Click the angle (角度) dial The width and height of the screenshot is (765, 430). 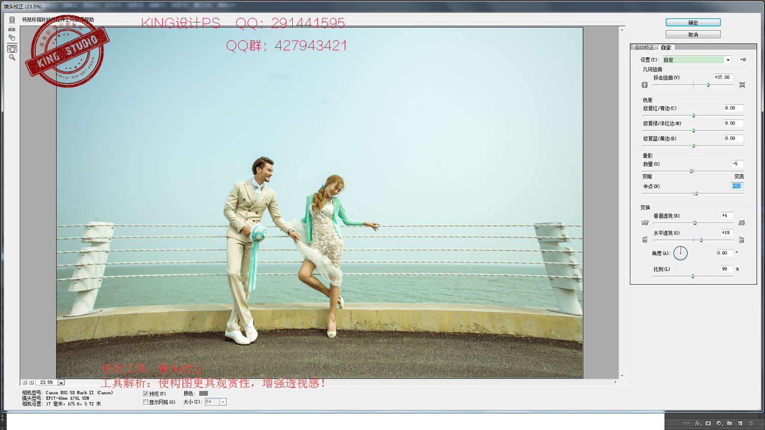point(680,253)
